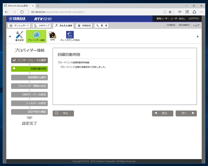Screen dimensions: 208x166
Task: Open the 詳細設定 tab
Action: click(x=84, y=26)
